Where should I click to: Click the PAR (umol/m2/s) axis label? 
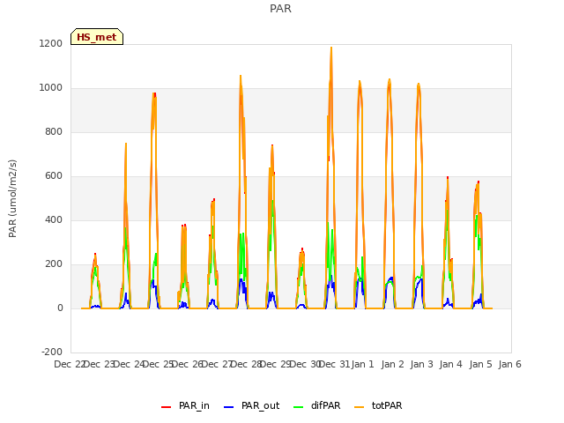point(12,198)
